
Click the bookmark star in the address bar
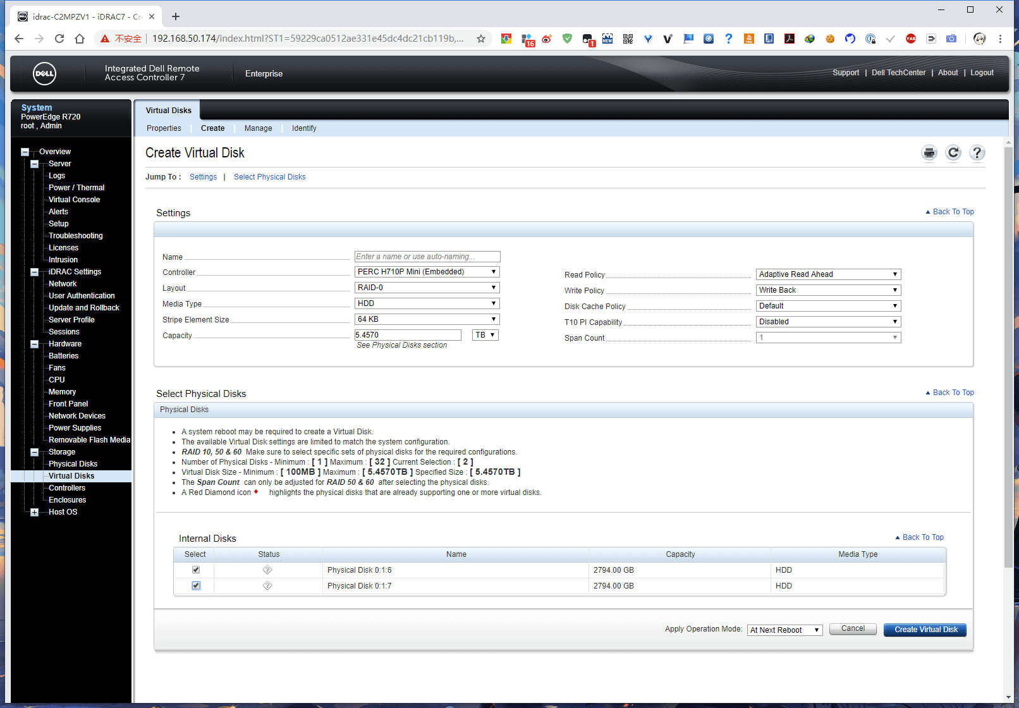pyautogui.click(x=480, y=39)
